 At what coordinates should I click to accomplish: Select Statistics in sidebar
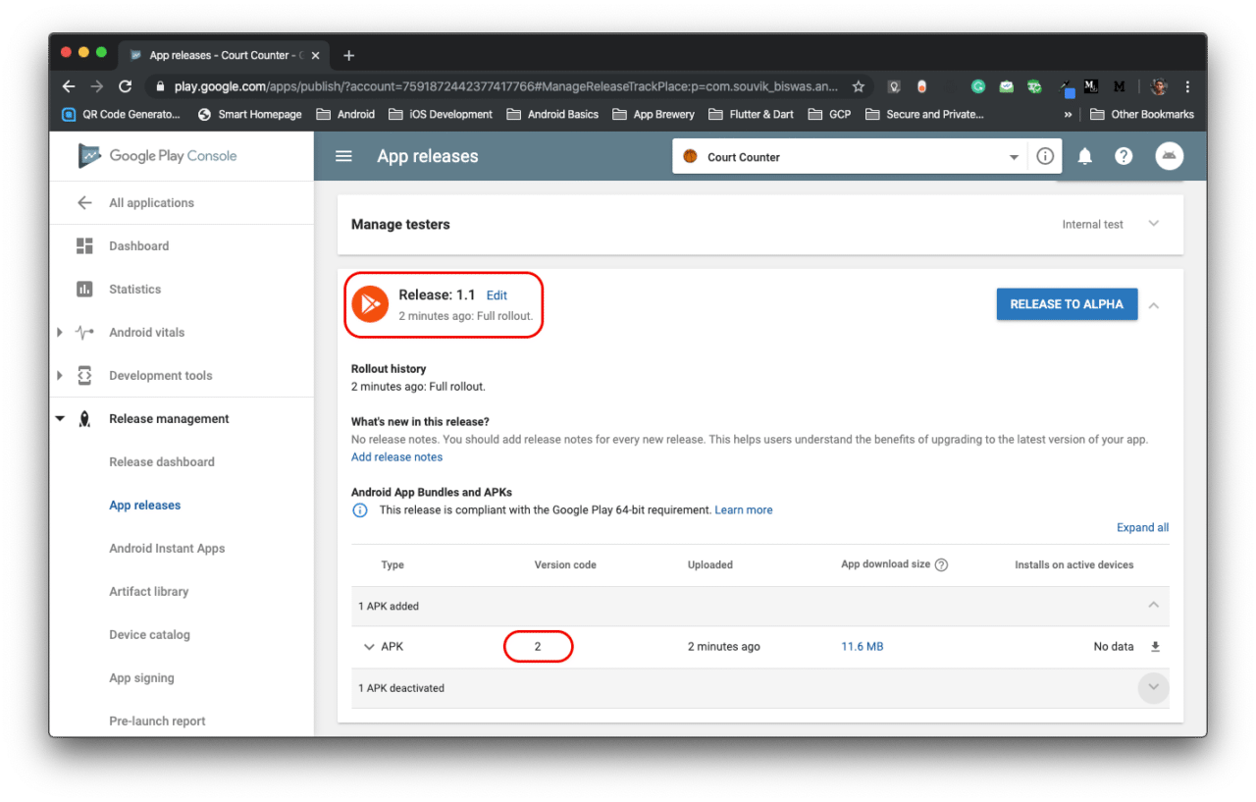[x=134, y=289]
